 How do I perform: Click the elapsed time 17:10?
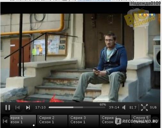click(x=40, y=107)
